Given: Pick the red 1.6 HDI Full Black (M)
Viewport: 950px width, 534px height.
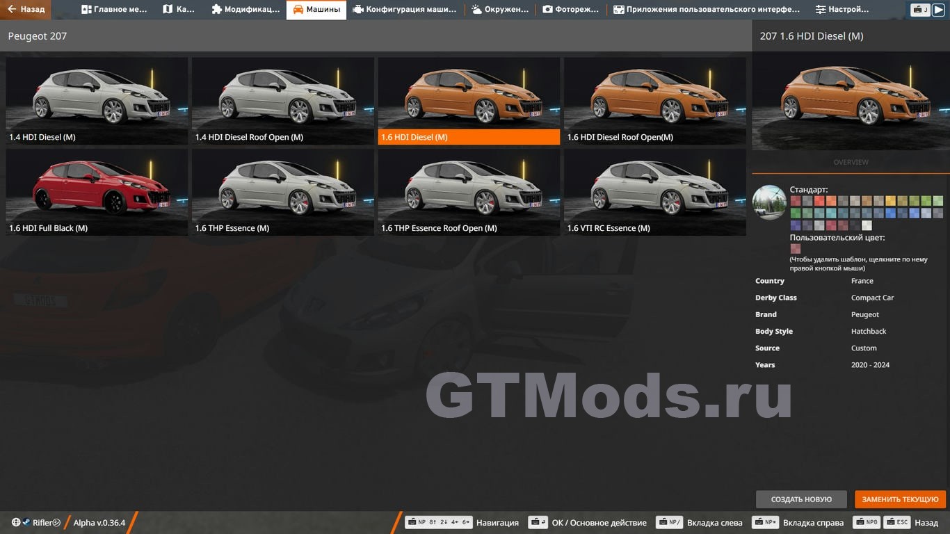Looking at the screenshot, I should point(97,193).
